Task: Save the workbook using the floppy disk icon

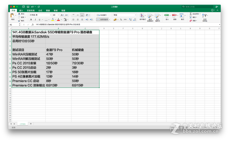Action: click(x=28, y=6)
